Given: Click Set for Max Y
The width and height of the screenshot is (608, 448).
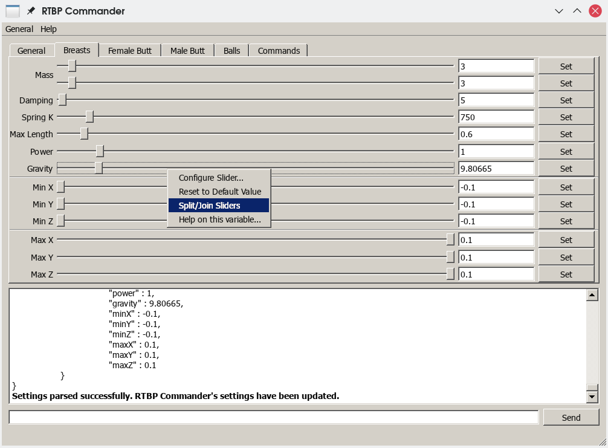Looking at the screenshot, I should click(x=566, y=258).
